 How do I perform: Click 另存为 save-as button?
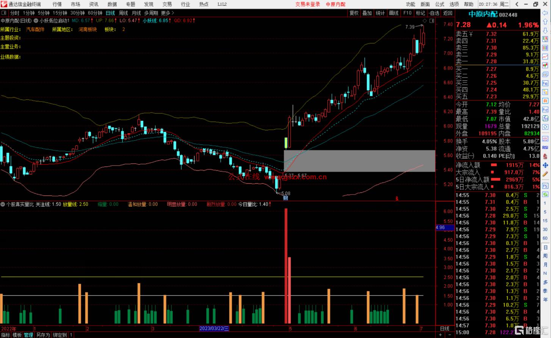coord(43,335)
